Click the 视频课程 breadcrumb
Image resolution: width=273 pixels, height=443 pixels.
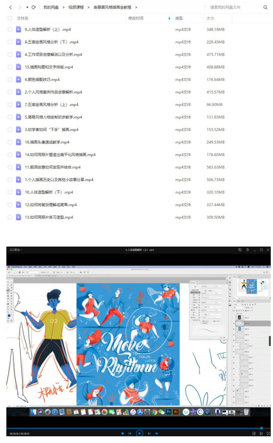[x=76, y=8]
